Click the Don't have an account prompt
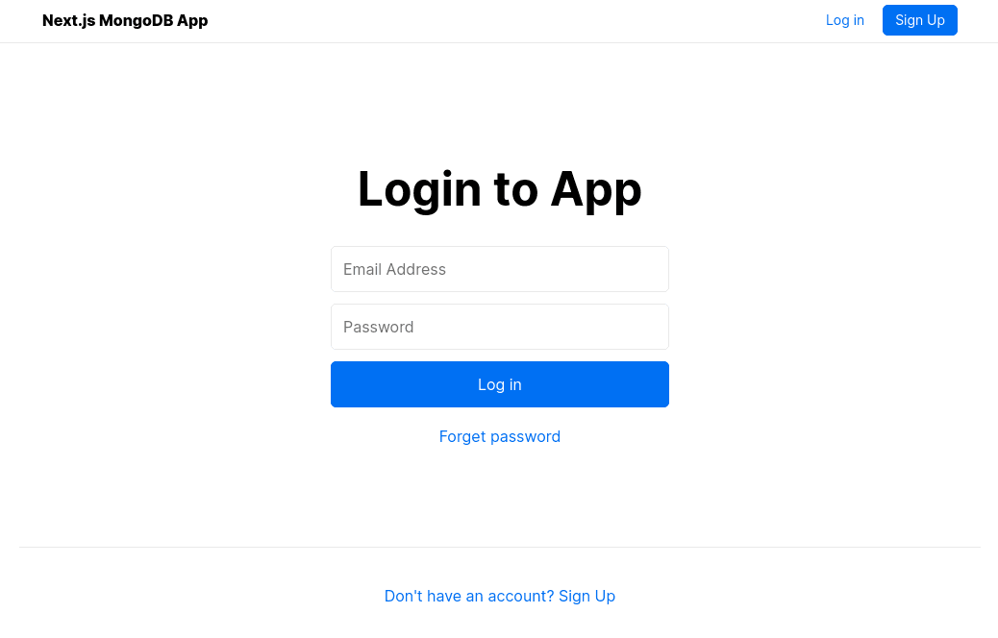The height and width of the screenshot is (638, 998). (x=469, y=596)
